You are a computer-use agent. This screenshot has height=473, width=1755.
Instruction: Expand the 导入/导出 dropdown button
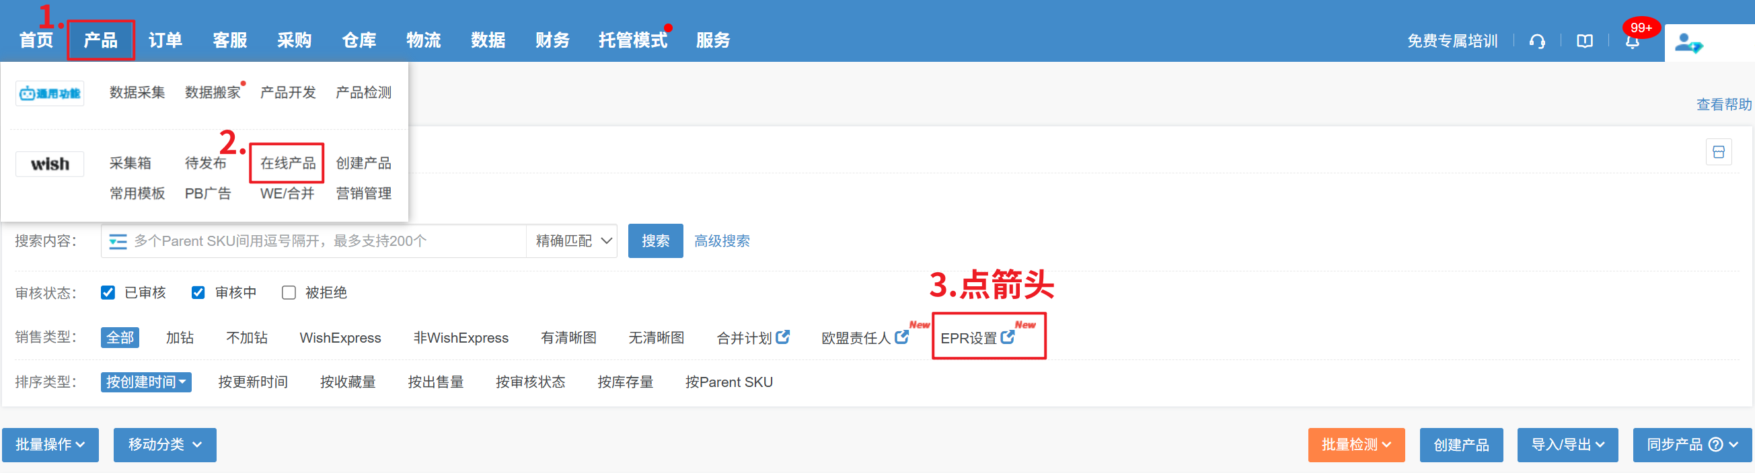coord(1567,444)
